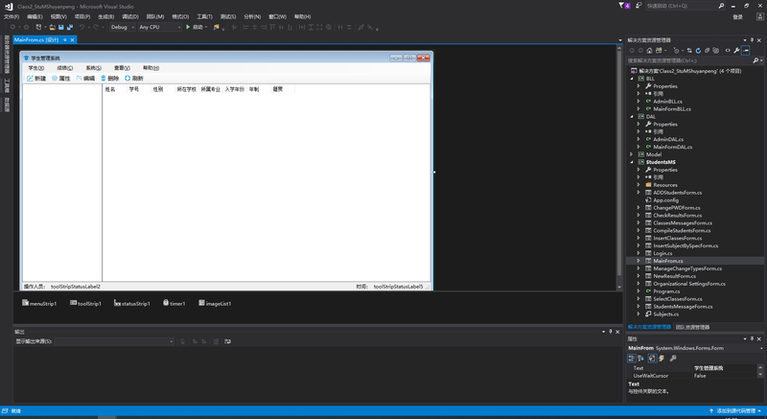
Task: Select the timer1 component in tray
Action: pyautogui.click(x=174, y=304)
